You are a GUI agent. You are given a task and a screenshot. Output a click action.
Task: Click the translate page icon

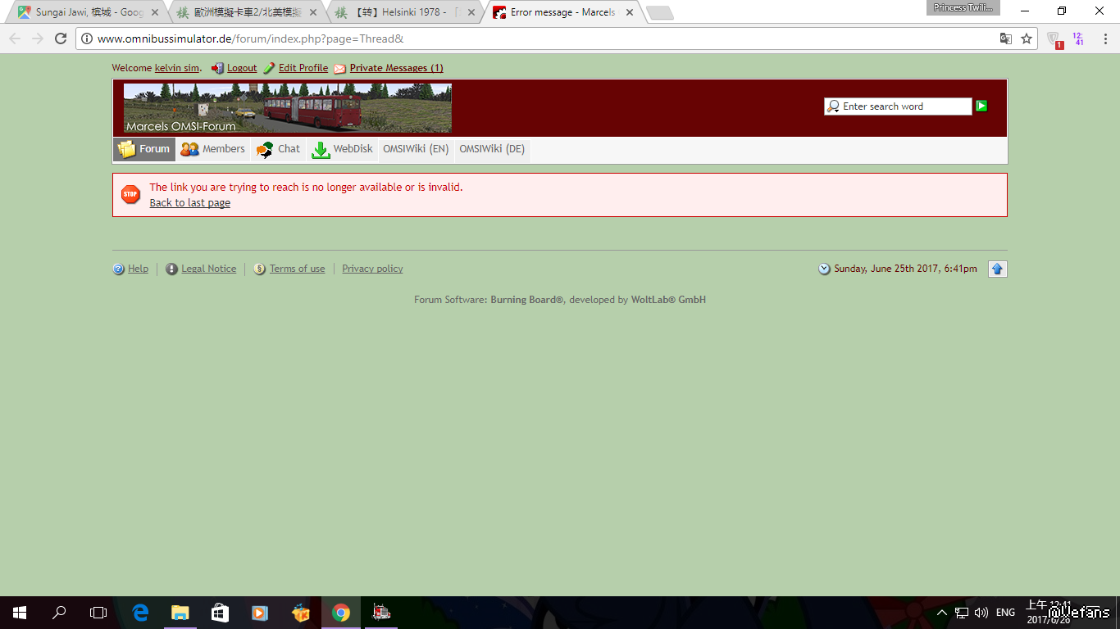click(1005, 38)
